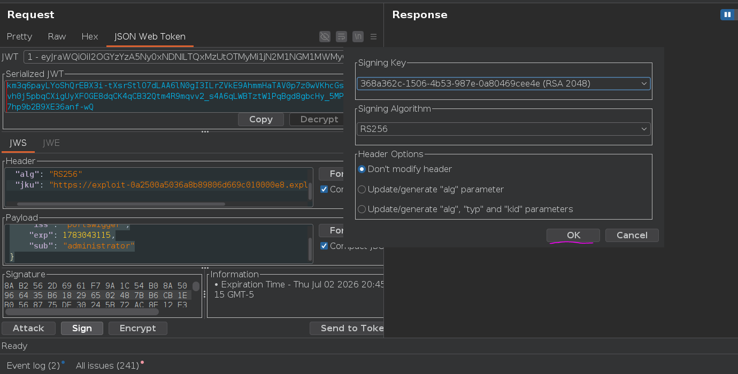
Task: Switch to the Raw tab
Action: (57, 36)
